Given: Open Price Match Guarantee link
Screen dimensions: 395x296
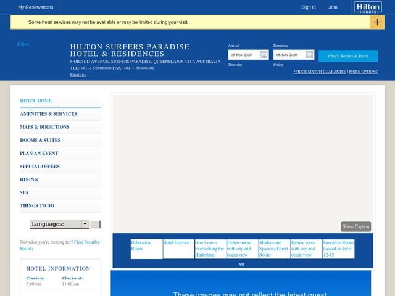Looking at the screenshot, I should click(x=320, y=72).
